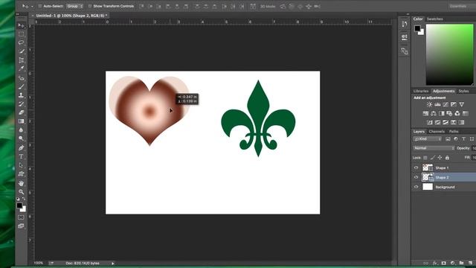Add a Black & White adjustment
This screenshot has width=476, height=268.
click(x=441, y=113)
